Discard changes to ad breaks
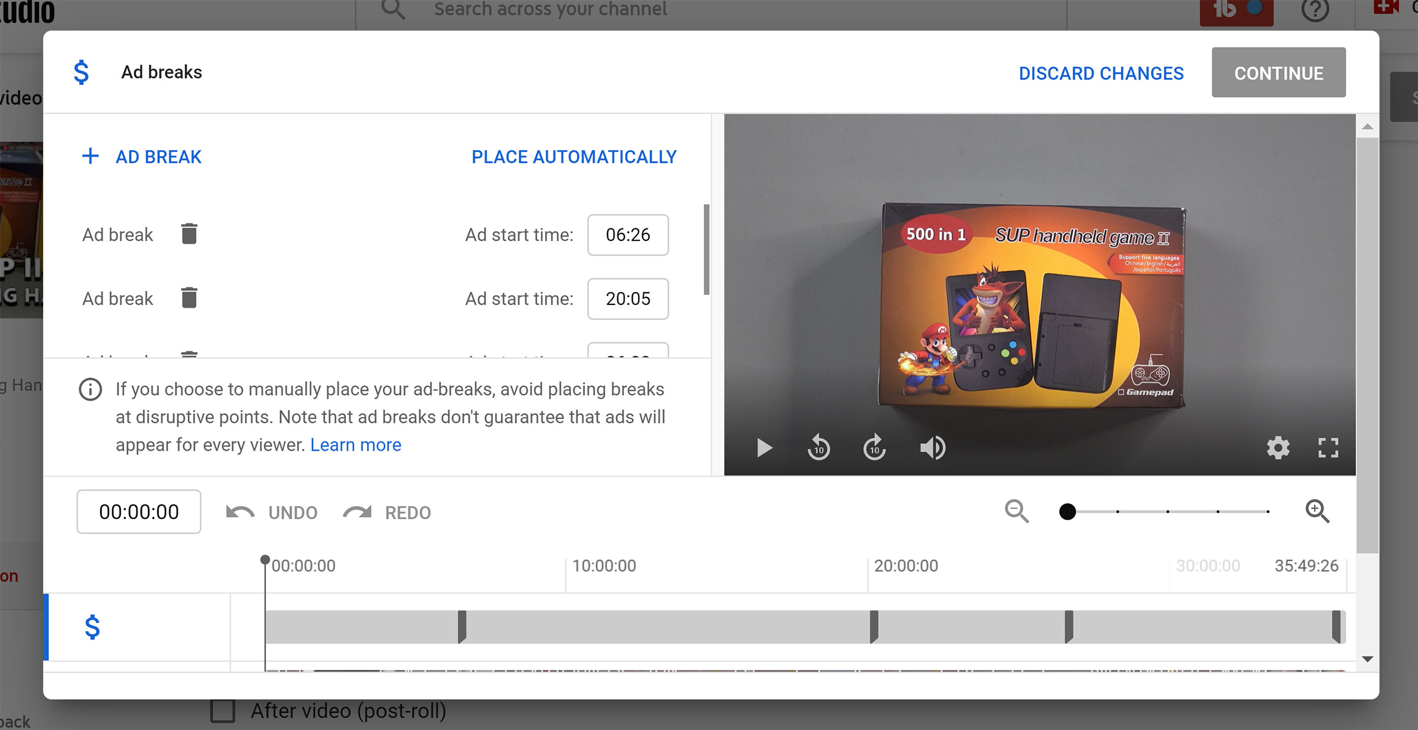Image resolution: width=1418 pixels, height=730 pixels. tap(1101, 73)
